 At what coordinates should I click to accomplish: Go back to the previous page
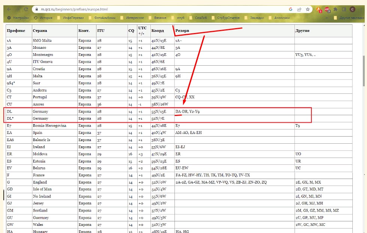9,9
